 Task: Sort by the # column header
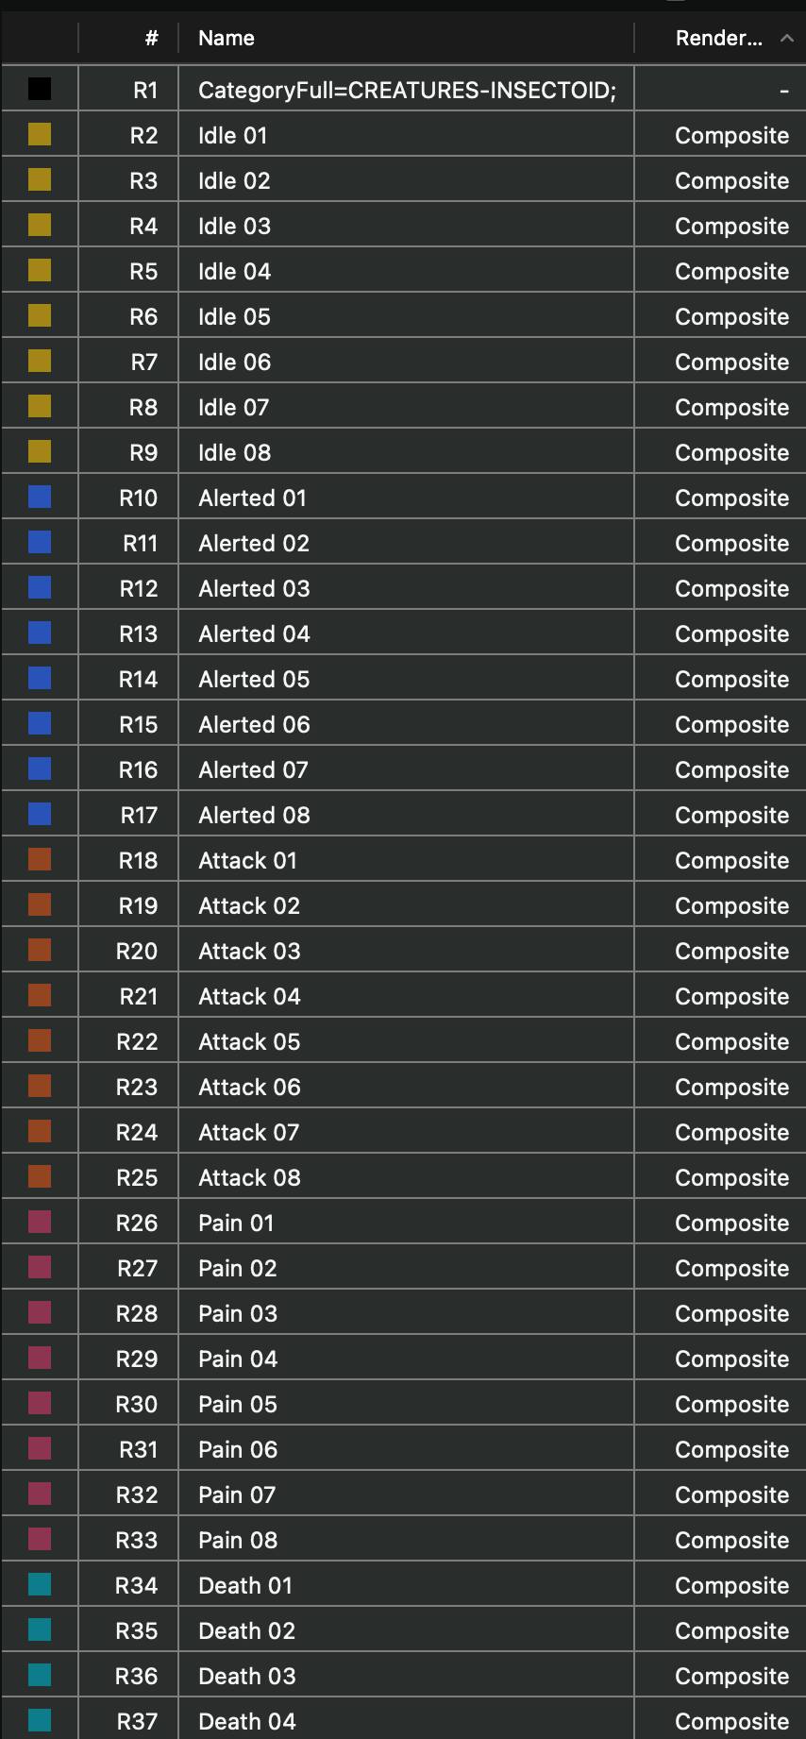click(x=151, y=38)
